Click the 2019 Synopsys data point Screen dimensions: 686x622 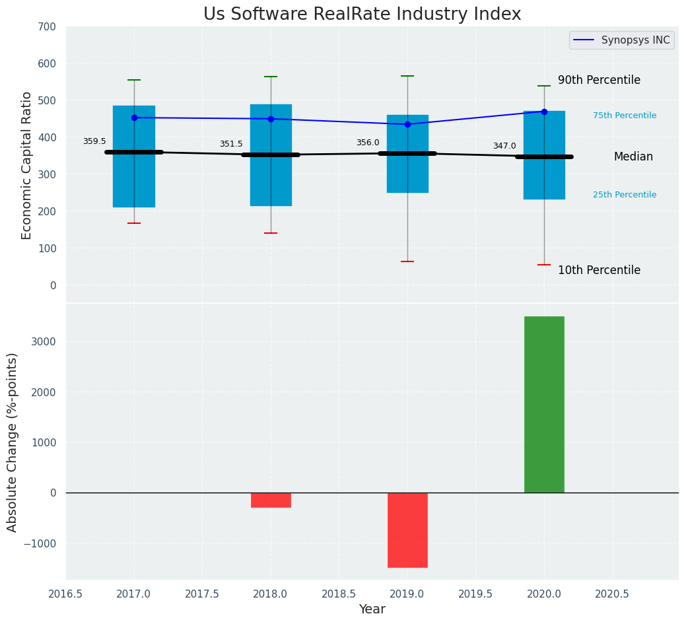point(407,124)
